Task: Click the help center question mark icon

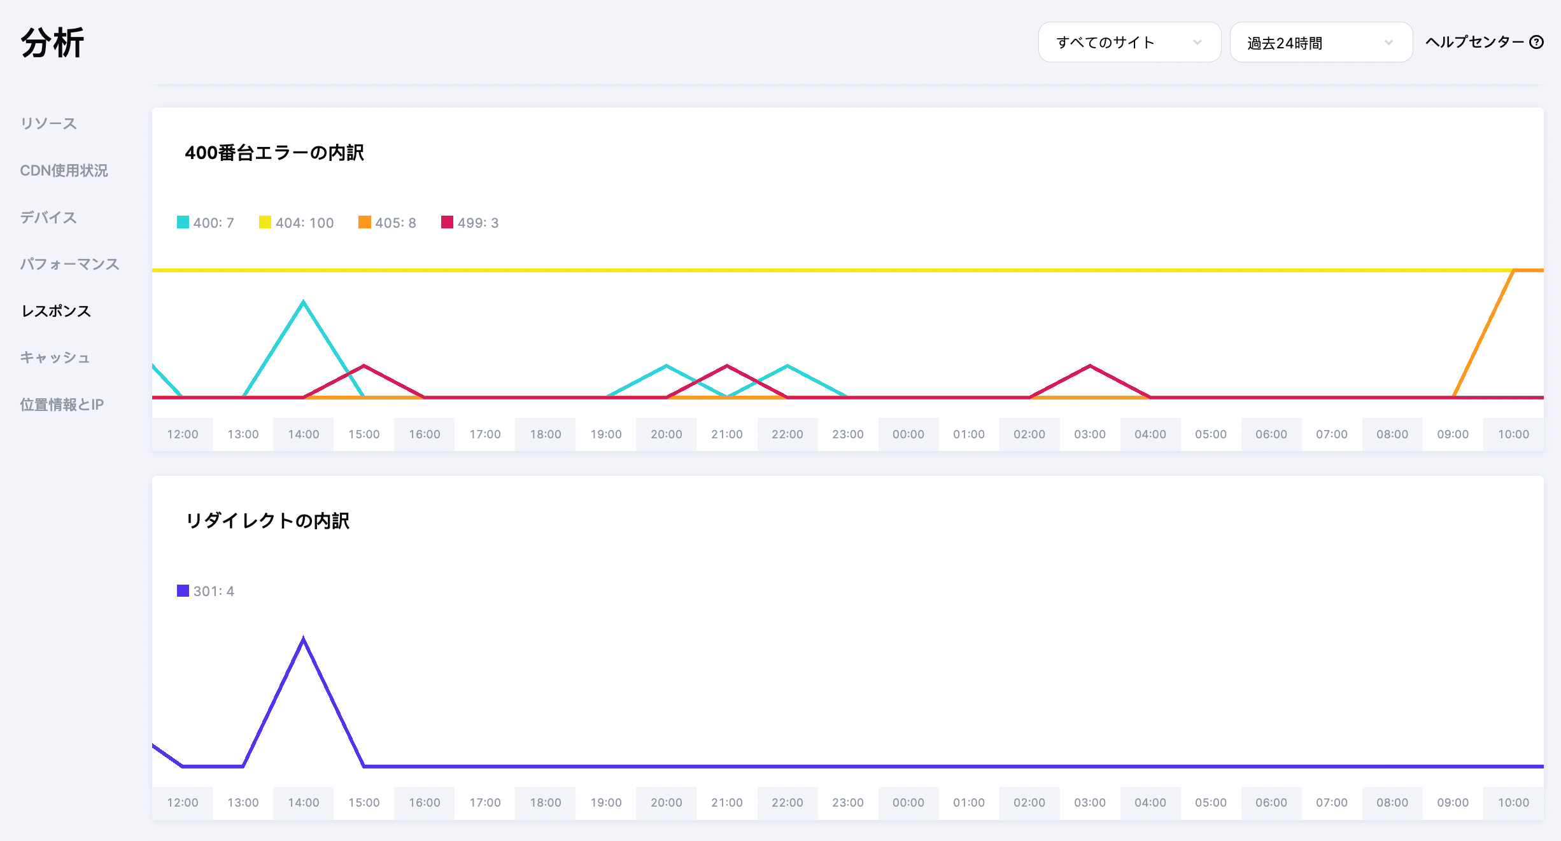Action: click(1537, 42)
